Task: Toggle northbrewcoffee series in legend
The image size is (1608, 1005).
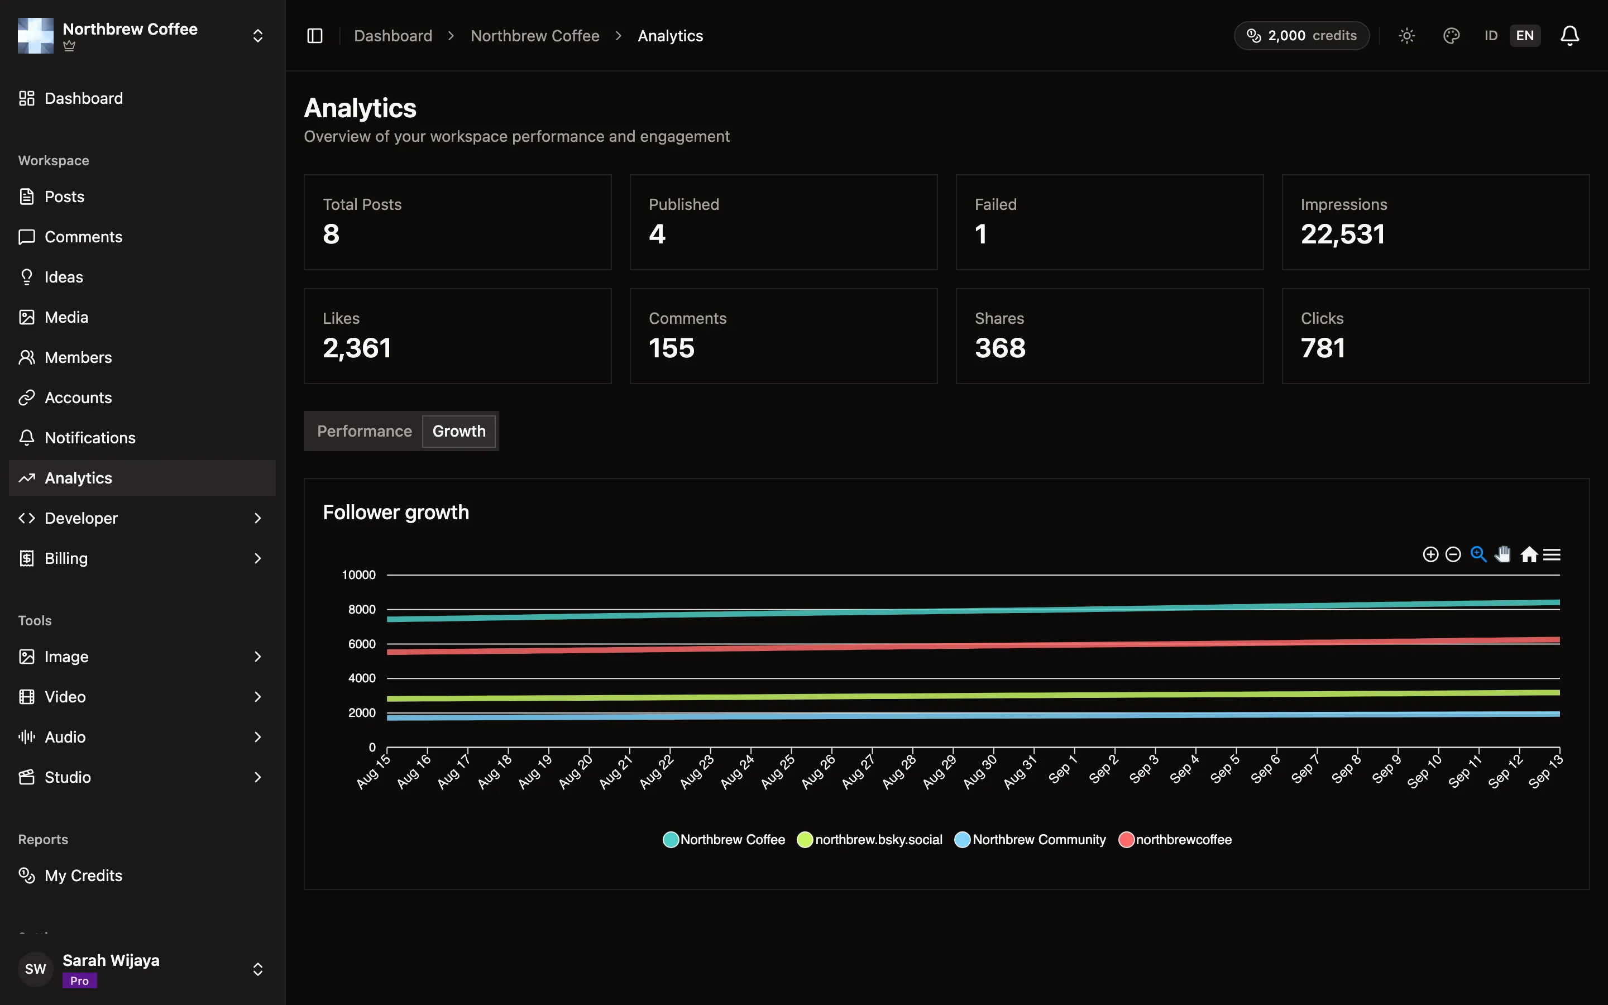Action: coord(1175,840)
